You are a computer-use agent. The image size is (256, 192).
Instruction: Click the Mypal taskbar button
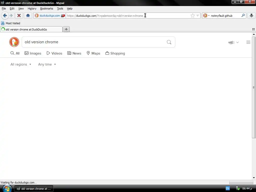pyautogui.click(x=34, y=189)
